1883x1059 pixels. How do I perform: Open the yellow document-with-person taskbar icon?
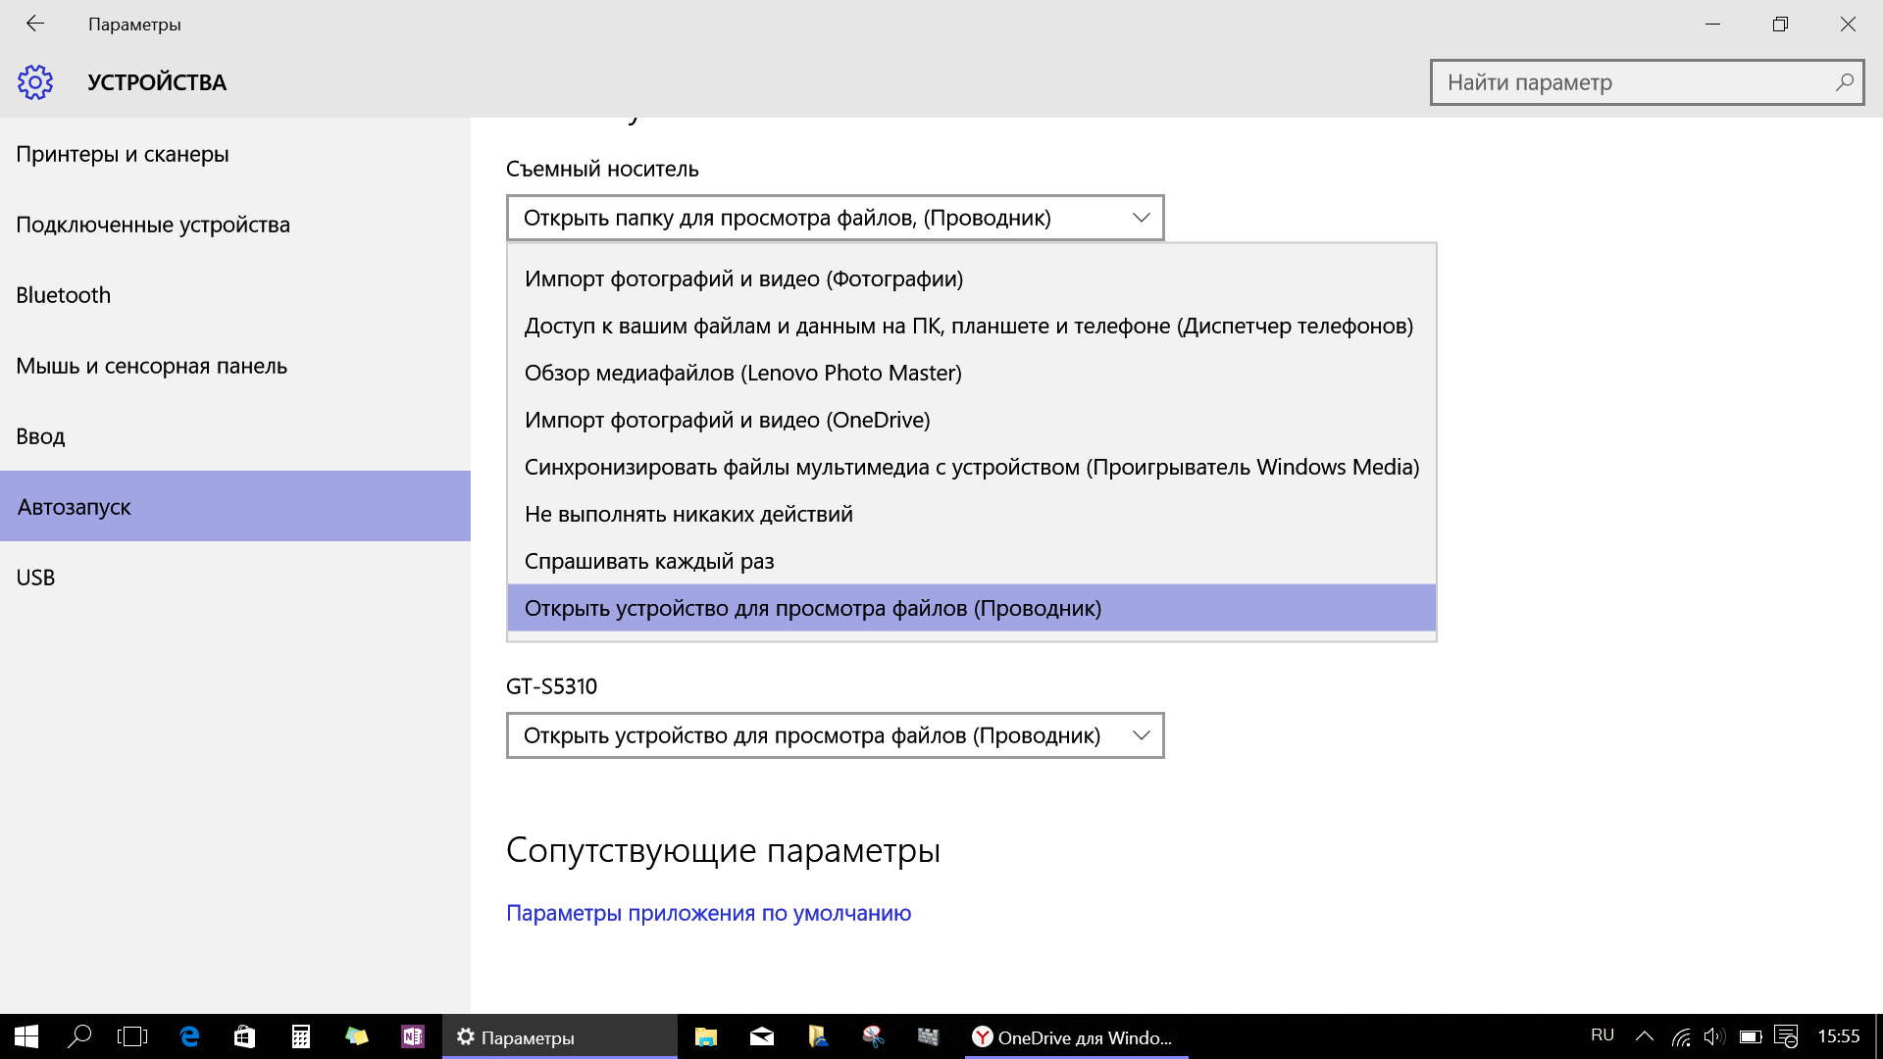coord(818,1036)
